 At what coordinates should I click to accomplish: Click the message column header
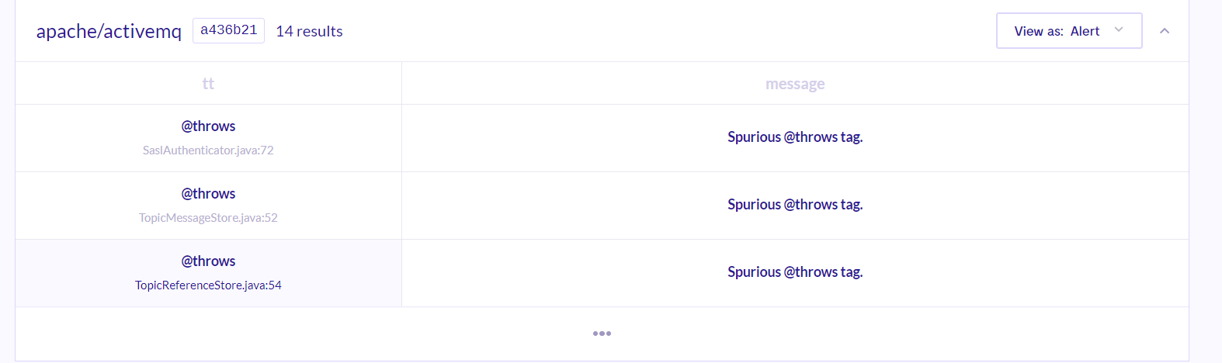(795, 83)
